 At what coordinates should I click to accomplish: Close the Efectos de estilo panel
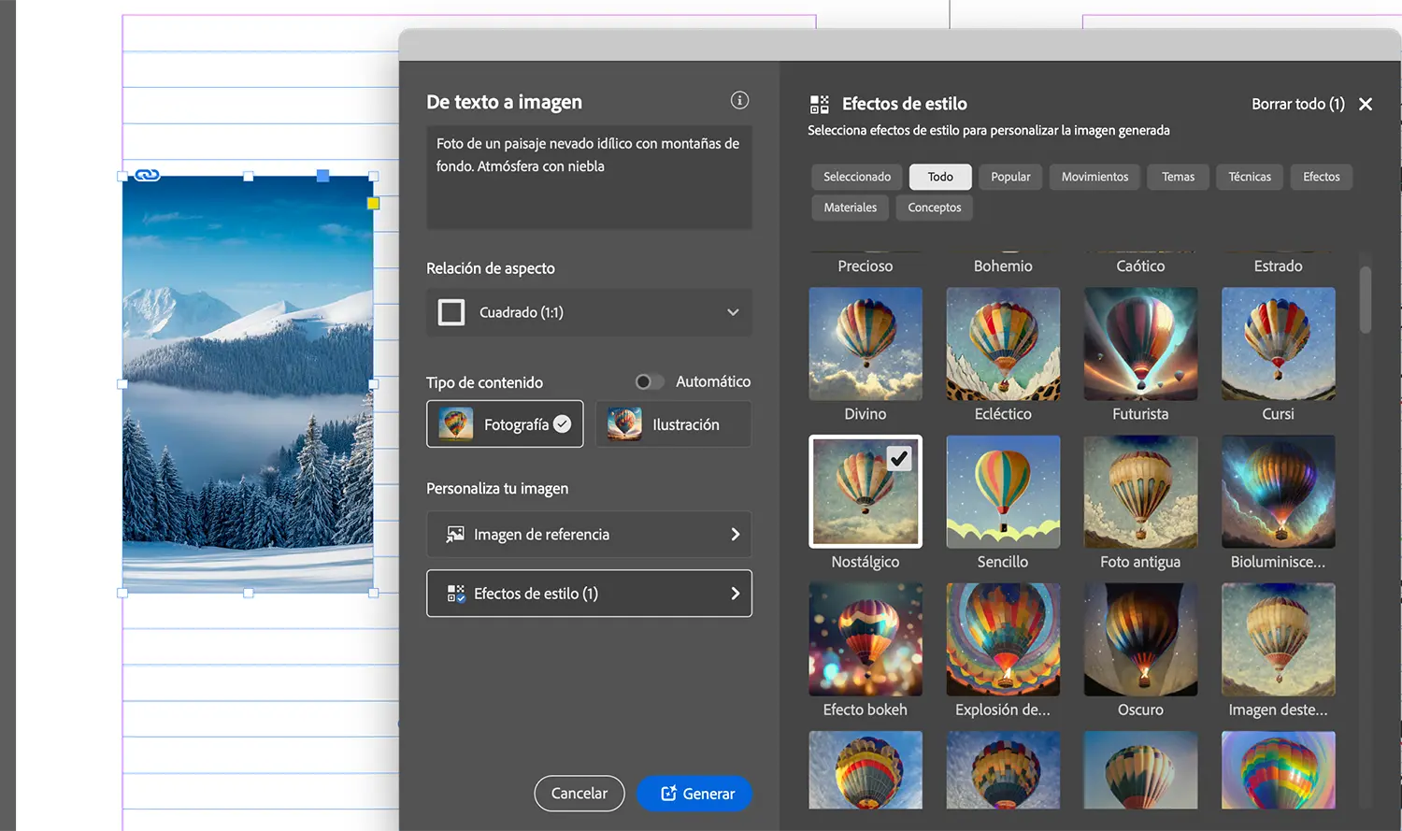[x=1366, y=104]
